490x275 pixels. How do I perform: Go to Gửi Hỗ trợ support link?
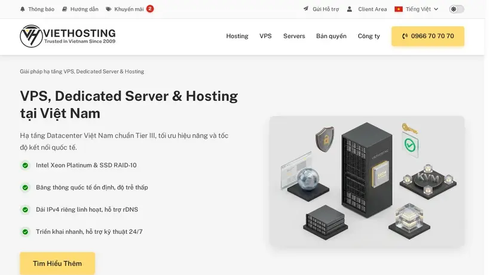[x=321, y=10]
